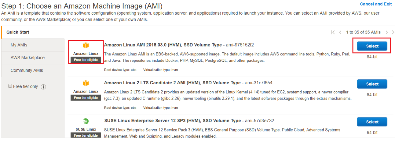Click 64-bit label under Amazon Linux 2 Select button
Viewport: 395px width, 154px height.
372,95
